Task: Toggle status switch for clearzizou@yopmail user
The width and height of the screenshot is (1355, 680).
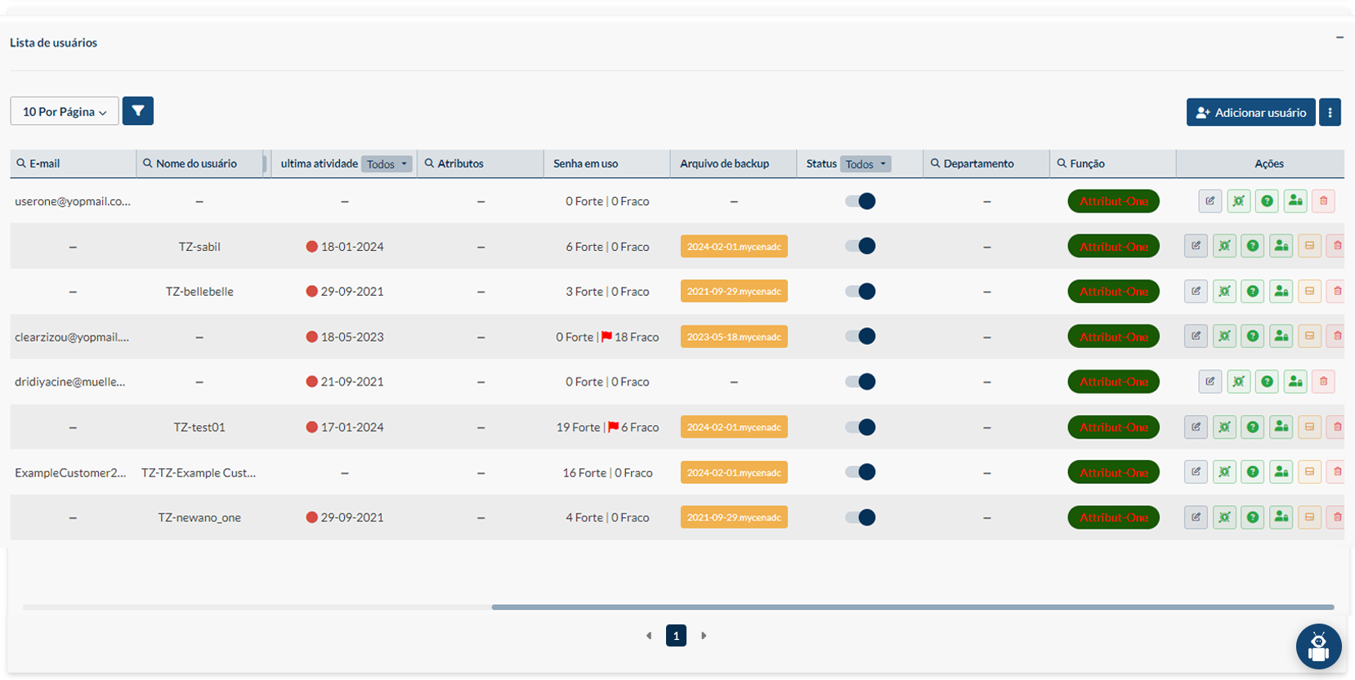Action: (x=861, y=336)
